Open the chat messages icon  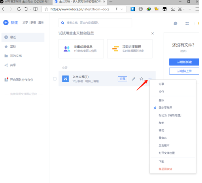click(x=176, y=23)
